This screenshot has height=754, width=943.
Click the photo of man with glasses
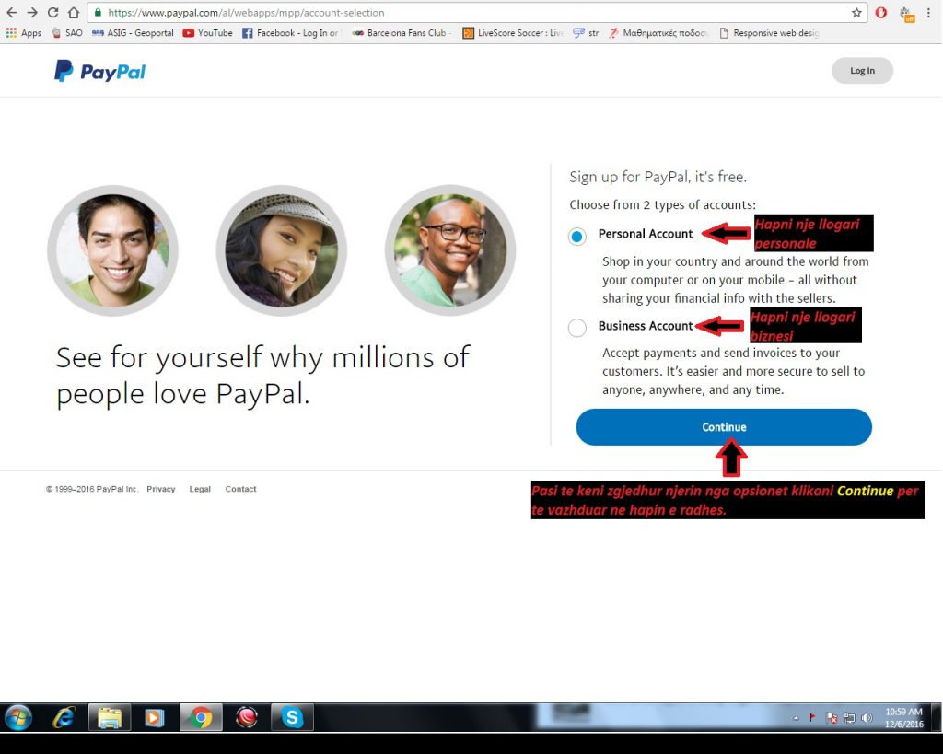pos(450,250)
